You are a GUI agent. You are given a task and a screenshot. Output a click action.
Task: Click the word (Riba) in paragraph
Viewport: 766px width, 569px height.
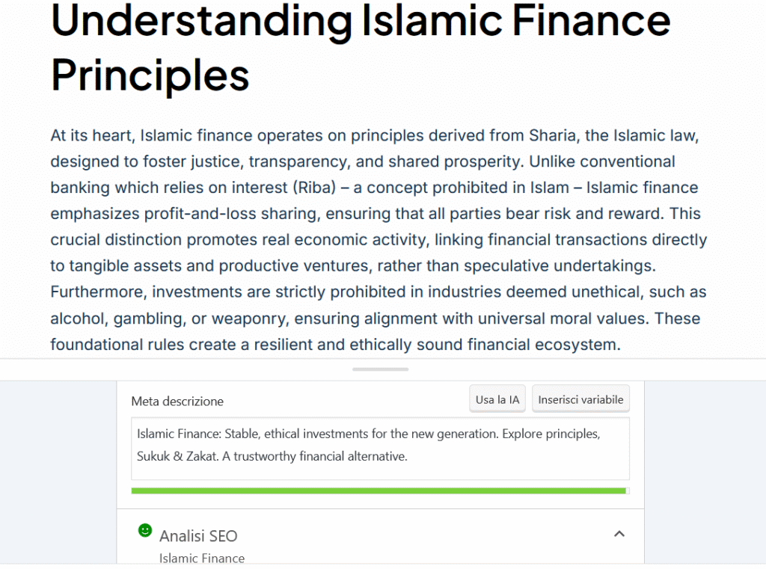(x=314, y=188)
